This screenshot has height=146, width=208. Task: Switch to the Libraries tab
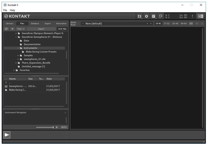click(x=10, y=24)
